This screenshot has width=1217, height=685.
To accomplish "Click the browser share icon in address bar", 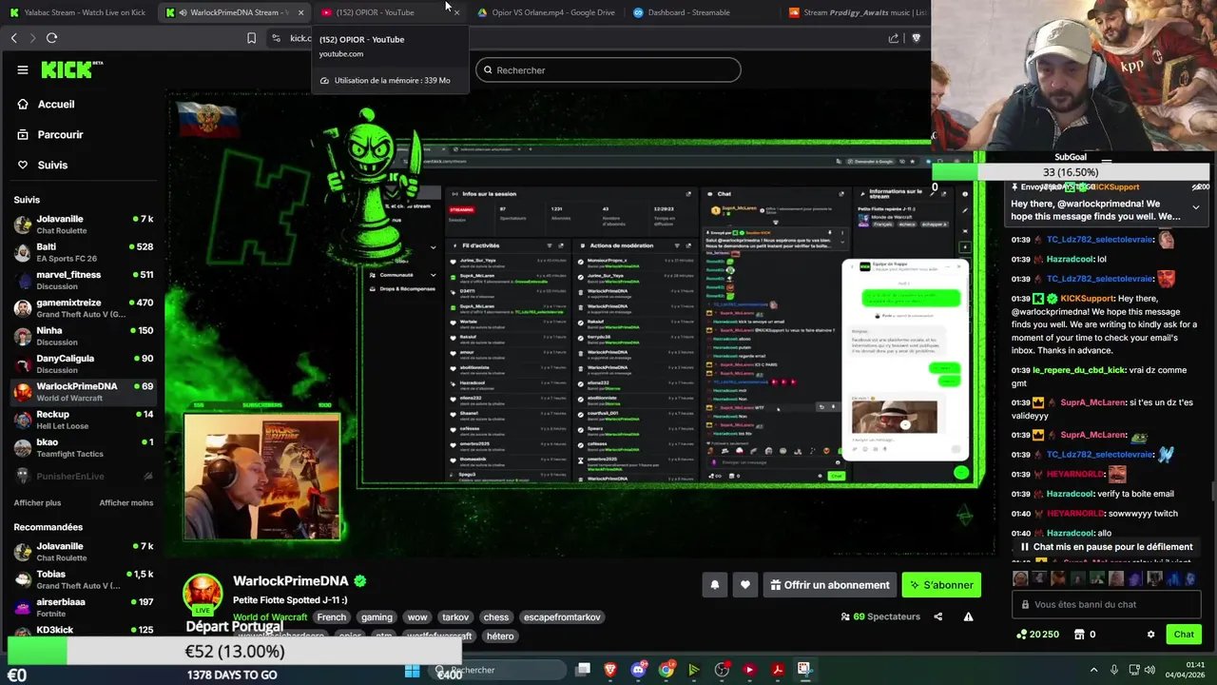I will 894,38.
